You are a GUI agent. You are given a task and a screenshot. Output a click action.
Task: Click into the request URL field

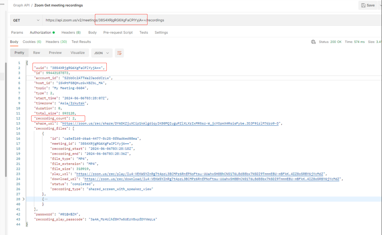[212, 20]
